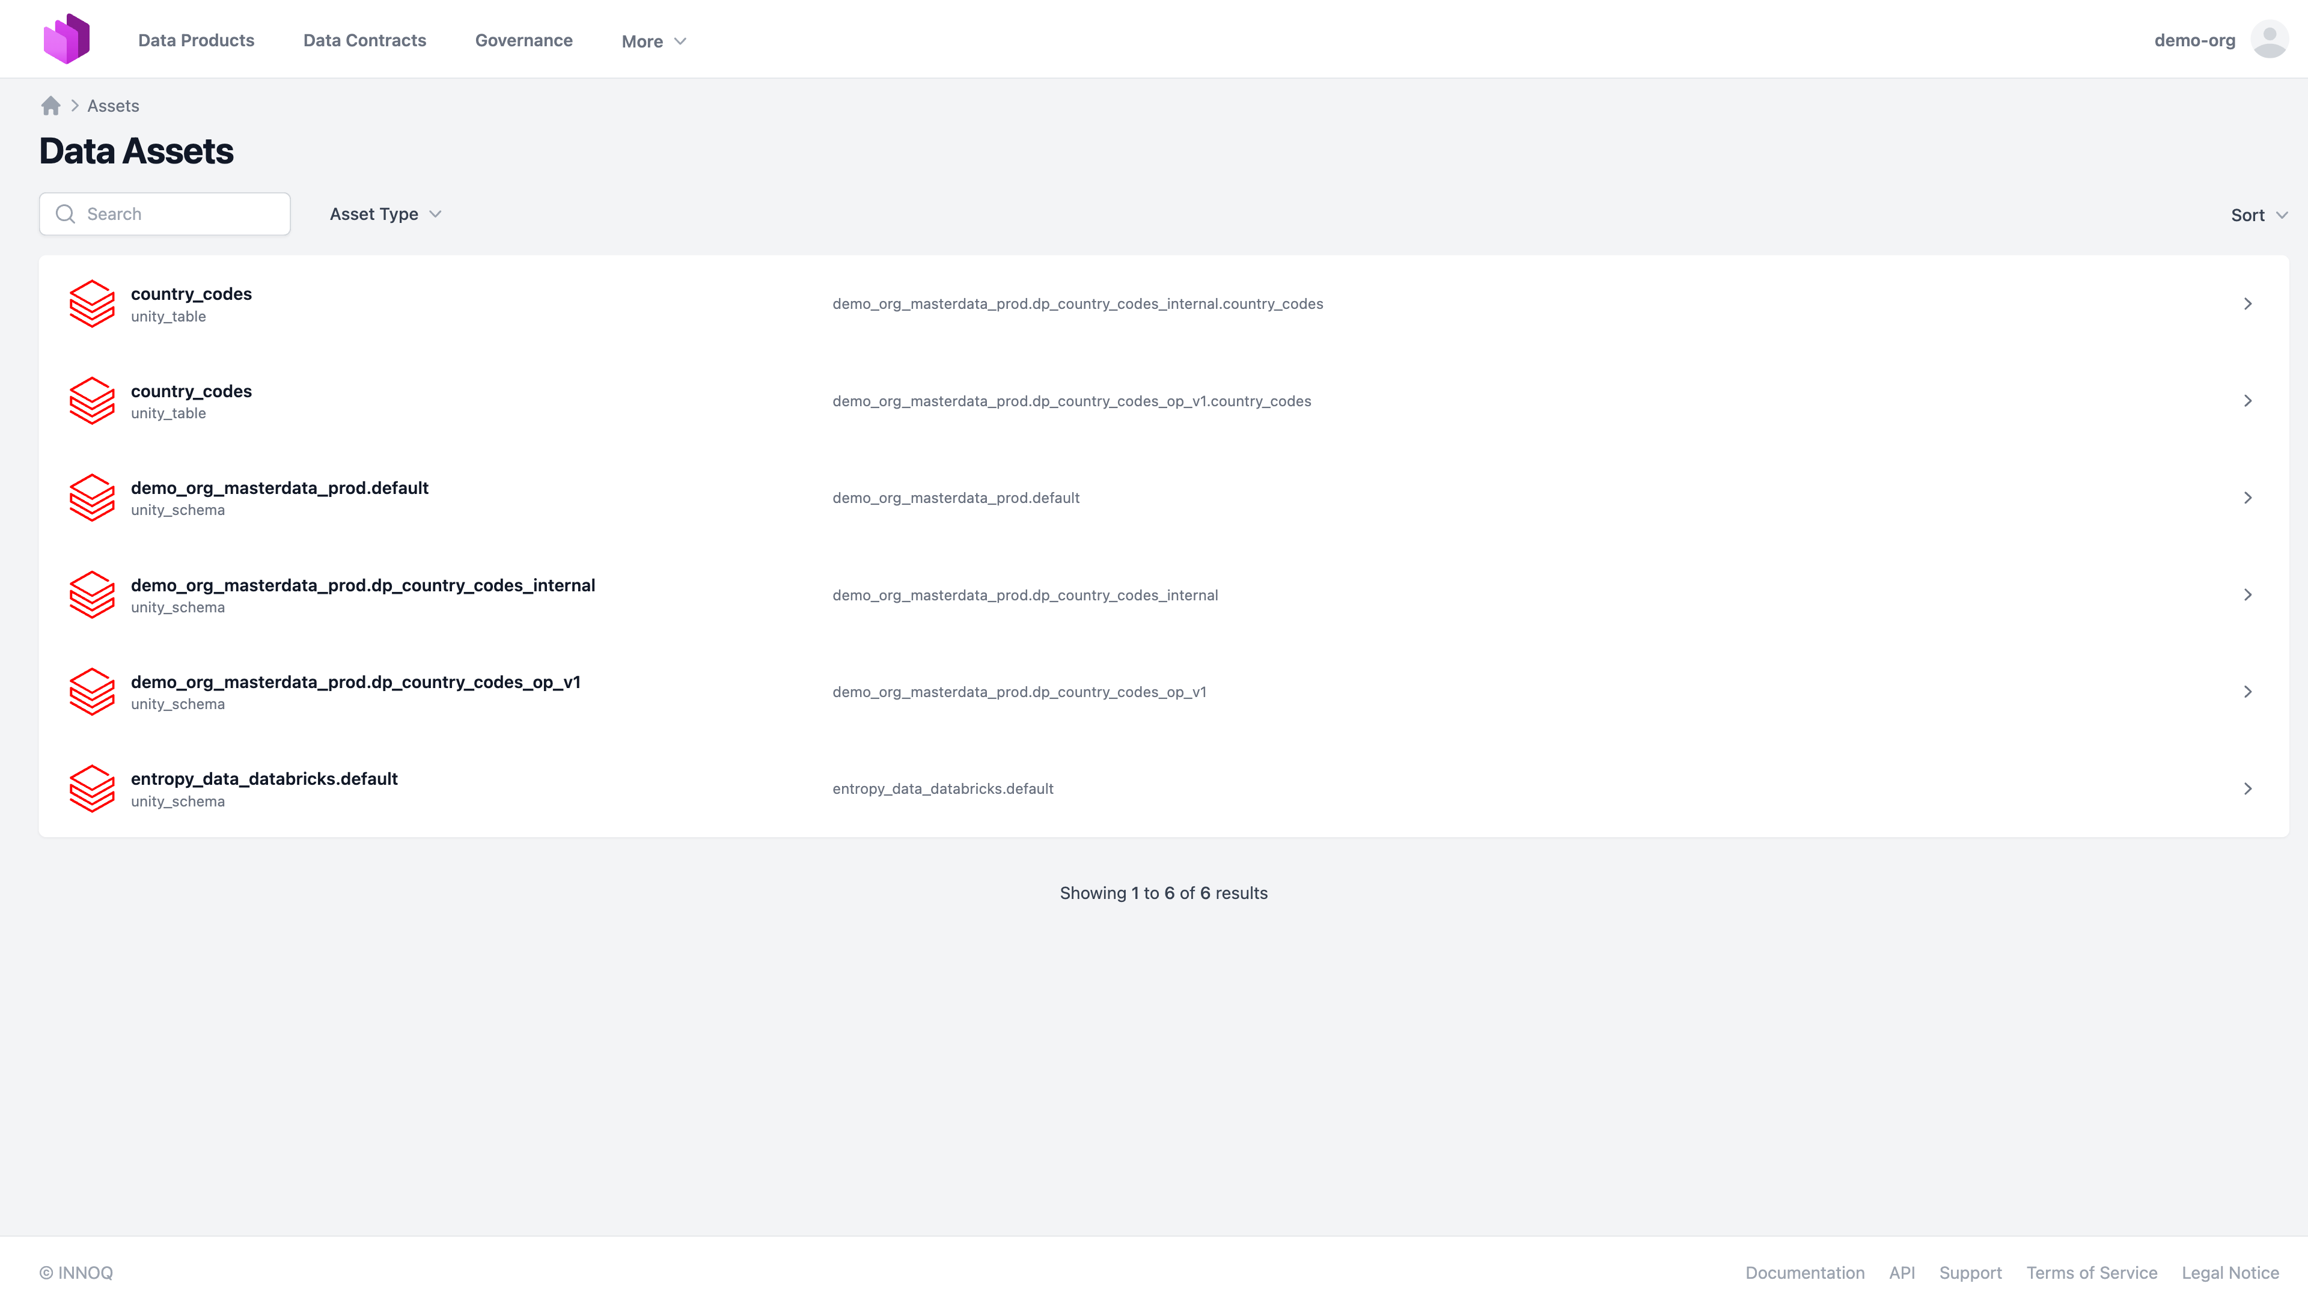Open the Data Contracts menu item

(x=365, y=40)
